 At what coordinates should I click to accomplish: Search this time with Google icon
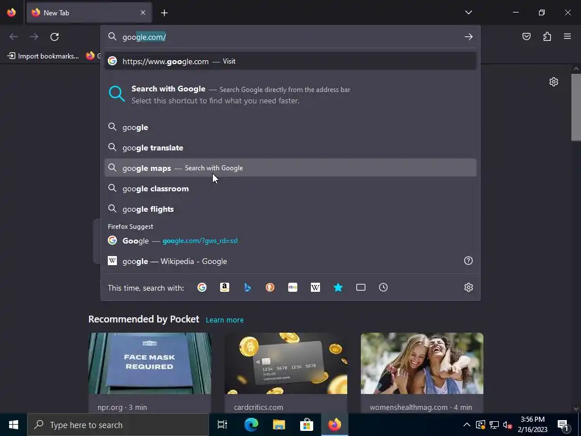pos(202,287)
